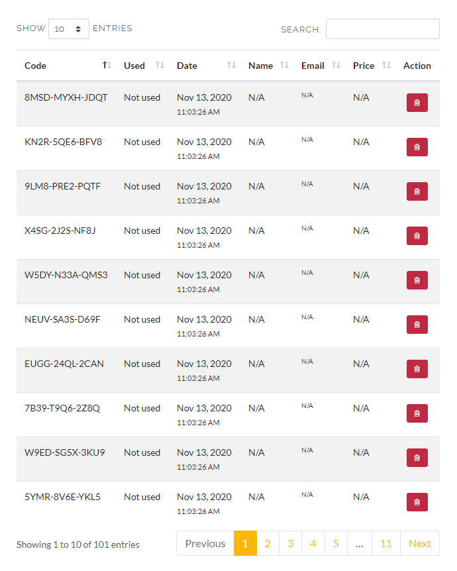Open page 4 in pagination

(313, 543)
